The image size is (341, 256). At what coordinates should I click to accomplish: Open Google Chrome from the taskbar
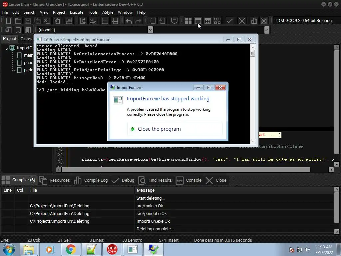click(x=71, y=249)
